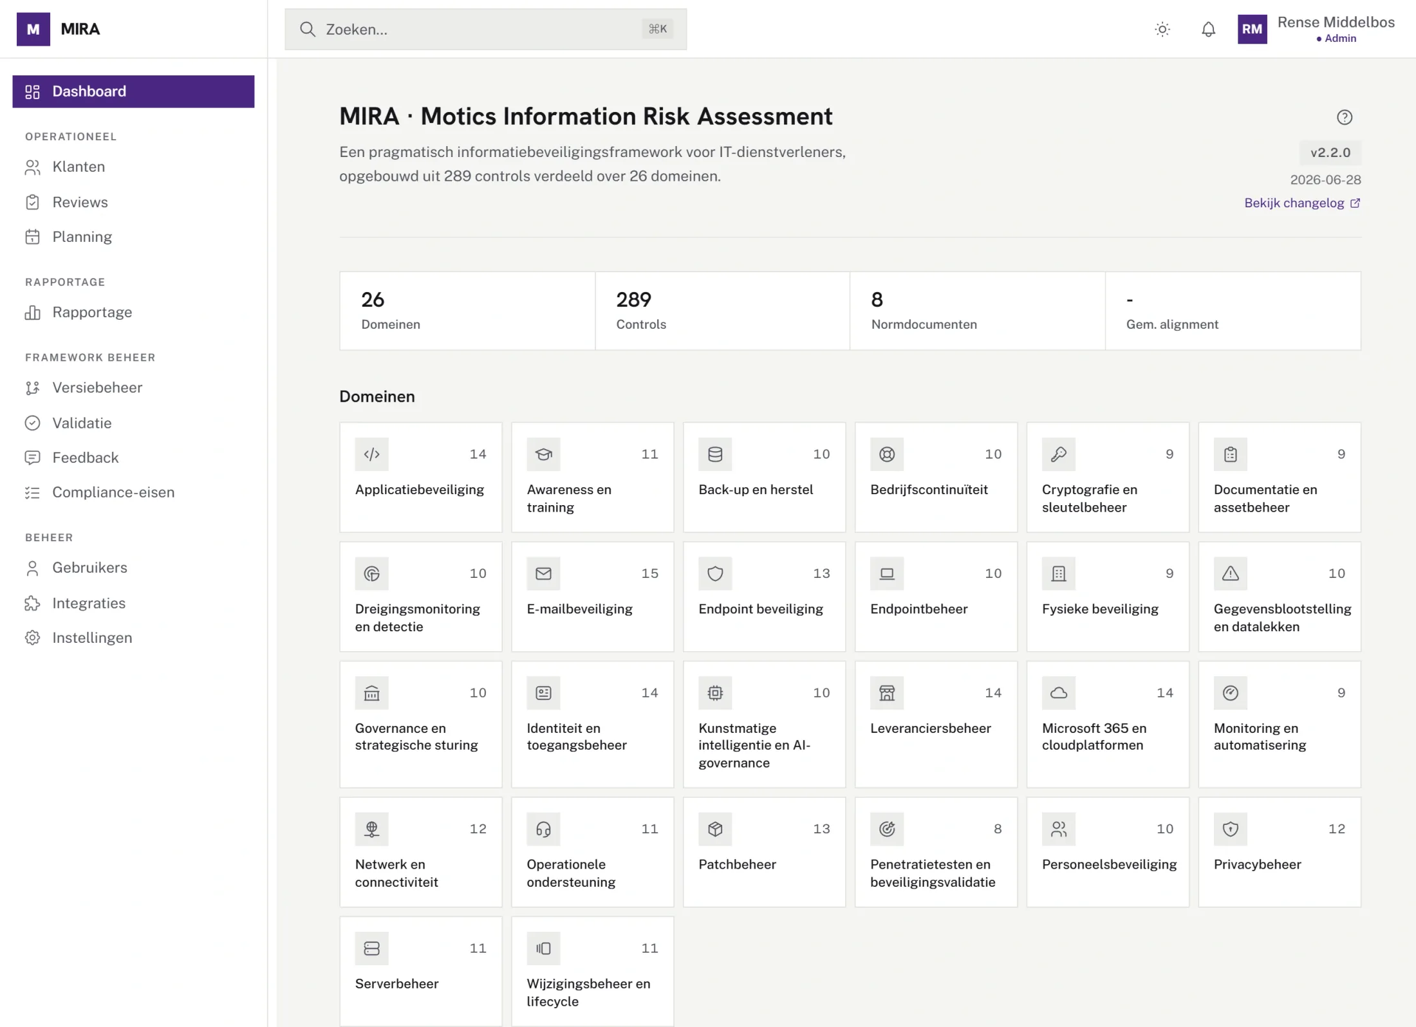
Task: Open the Applicatiebeveiliging domain title
Action: (419, 490)
